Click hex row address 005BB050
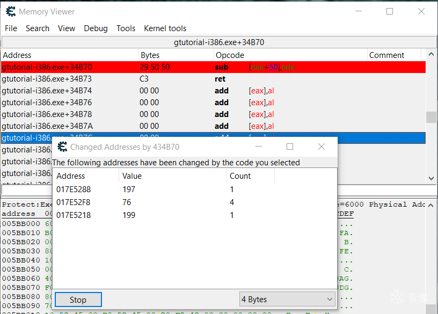 (x=21, y=269)
